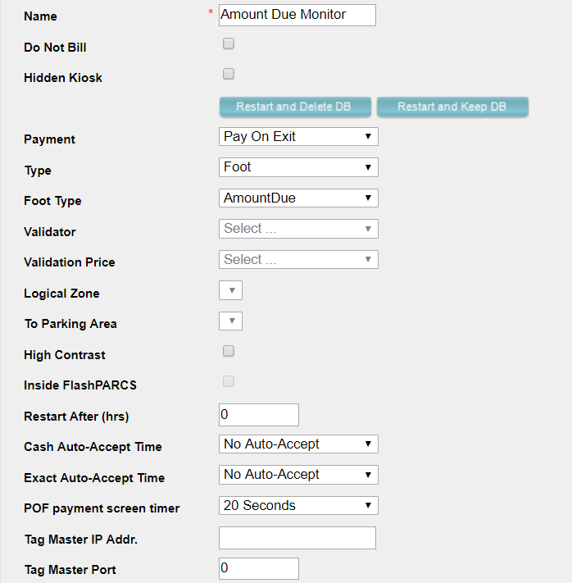Click the Restart After (hrs) field

(x=258, y=414)
